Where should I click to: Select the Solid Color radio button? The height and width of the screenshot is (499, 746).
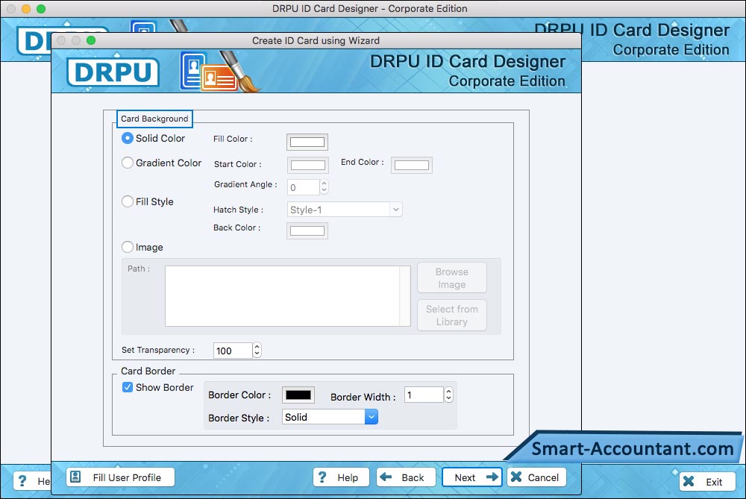click(x=128, y=138)
